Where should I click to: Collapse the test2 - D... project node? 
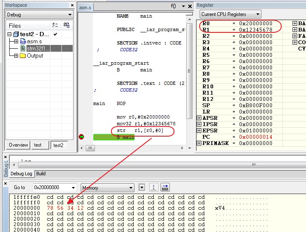9,34
